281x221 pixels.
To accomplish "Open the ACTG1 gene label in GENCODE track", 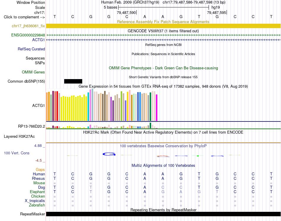I will point(38,40).
